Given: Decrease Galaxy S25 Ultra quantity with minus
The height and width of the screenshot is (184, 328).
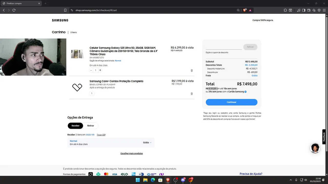Looking at the screenshot, I should [91, 70].
